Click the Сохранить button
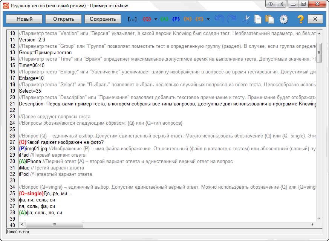 click(103, 19)
